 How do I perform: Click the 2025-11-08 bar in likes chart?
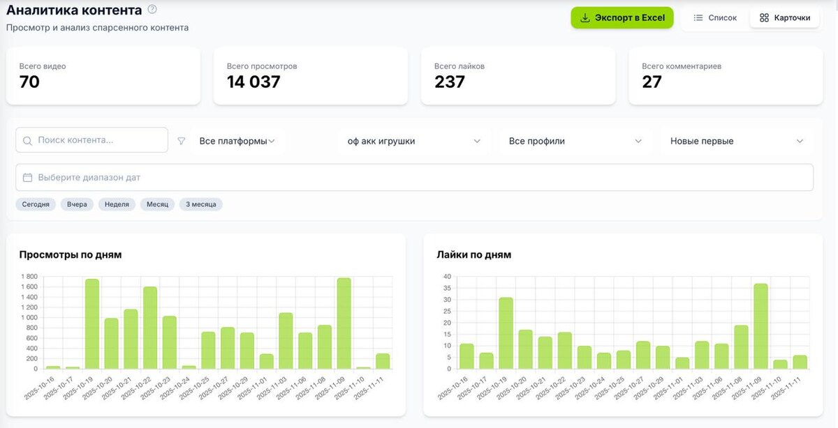[x=741, y=347]
